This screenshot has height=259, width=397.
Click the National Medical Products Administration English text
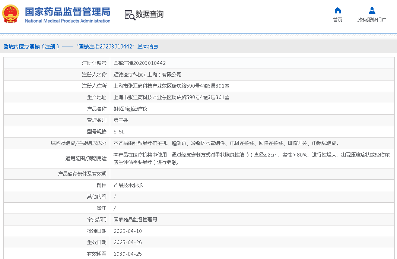[67, 21]
